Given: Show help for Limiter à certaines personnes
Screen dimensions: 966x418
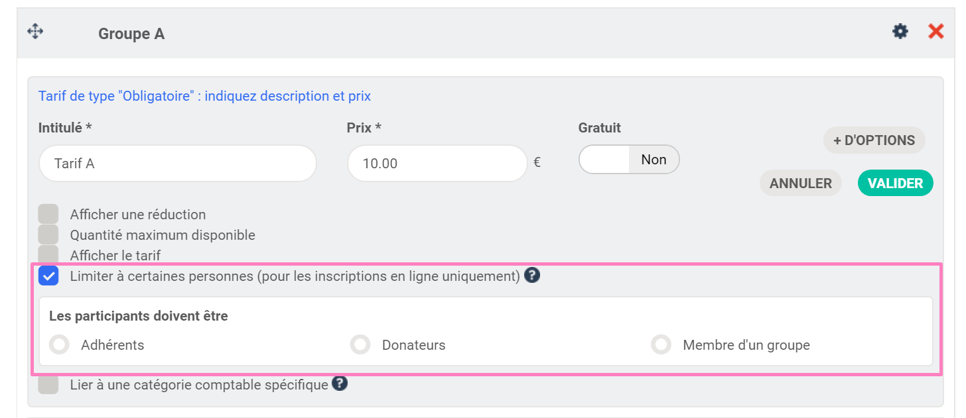Looking at the screenshot, I should point(531,276).
